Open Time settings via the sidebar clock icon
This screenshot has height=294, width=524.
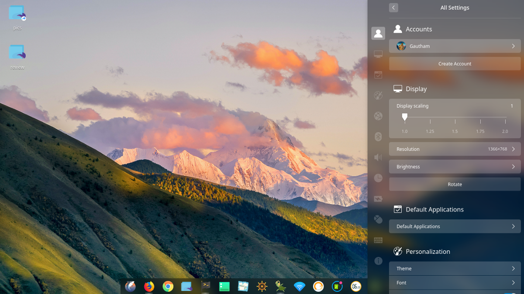(378, 178)
